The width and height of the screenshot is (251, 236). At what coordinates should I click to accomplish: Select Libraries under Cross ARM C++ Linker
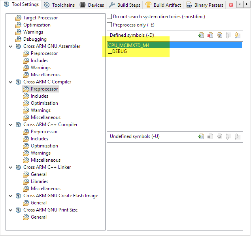click(x=40, y=181)
